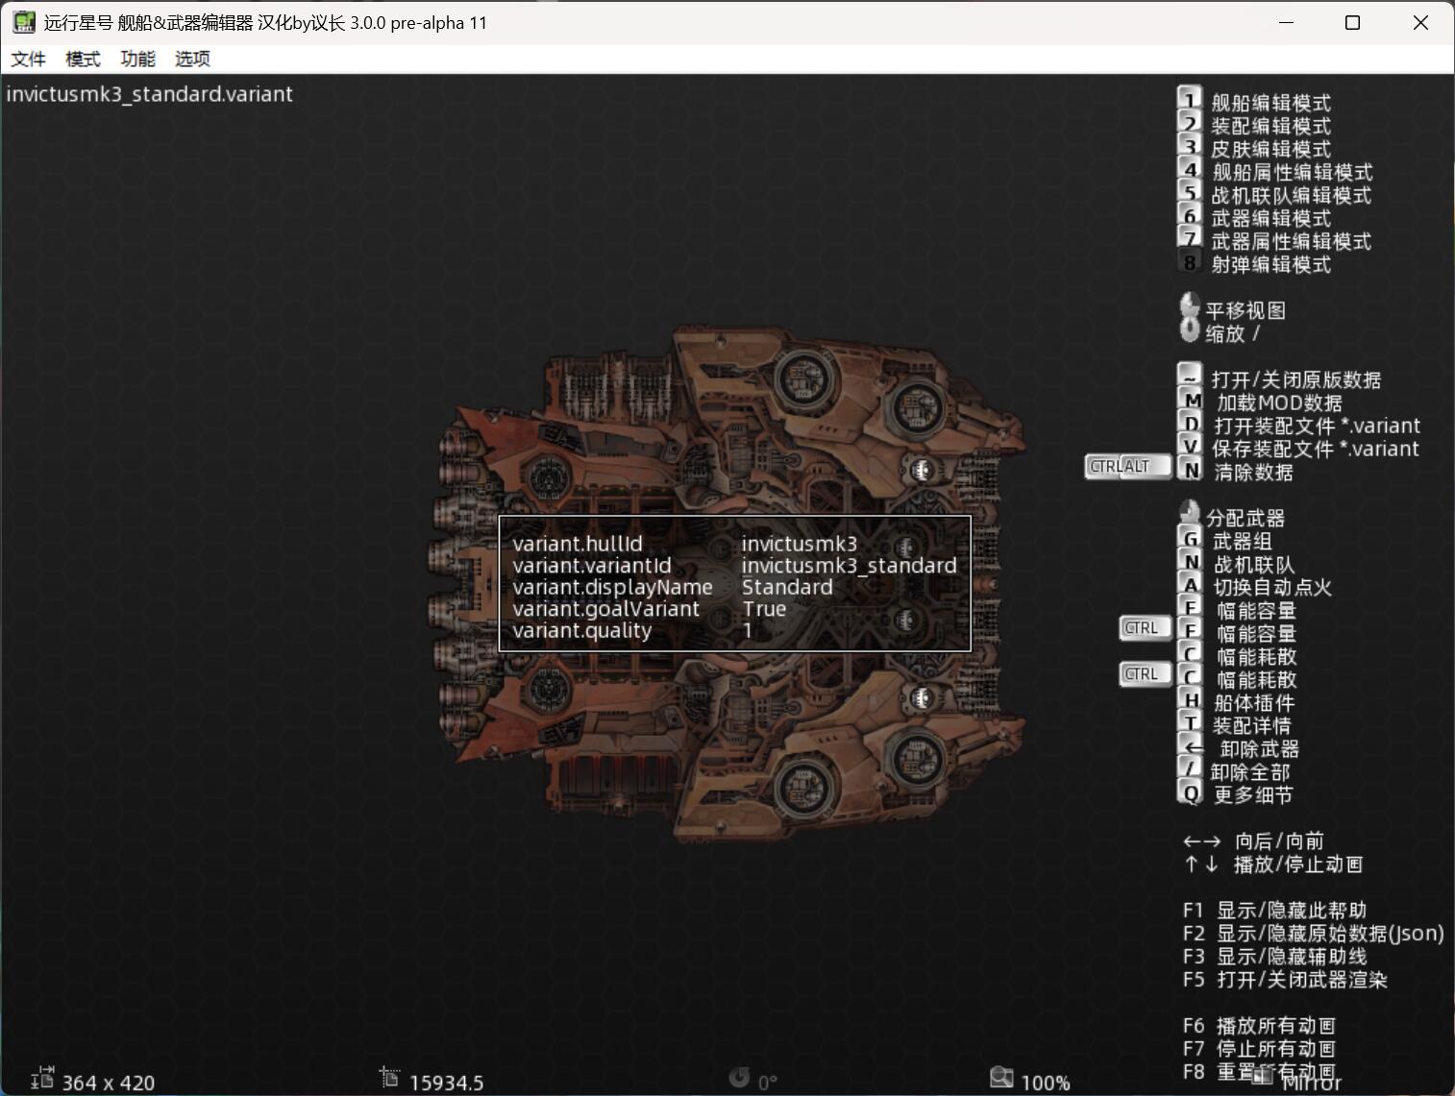
Task: Click the V key icon for 保存装配文件
Action: tap(1191, 447)
